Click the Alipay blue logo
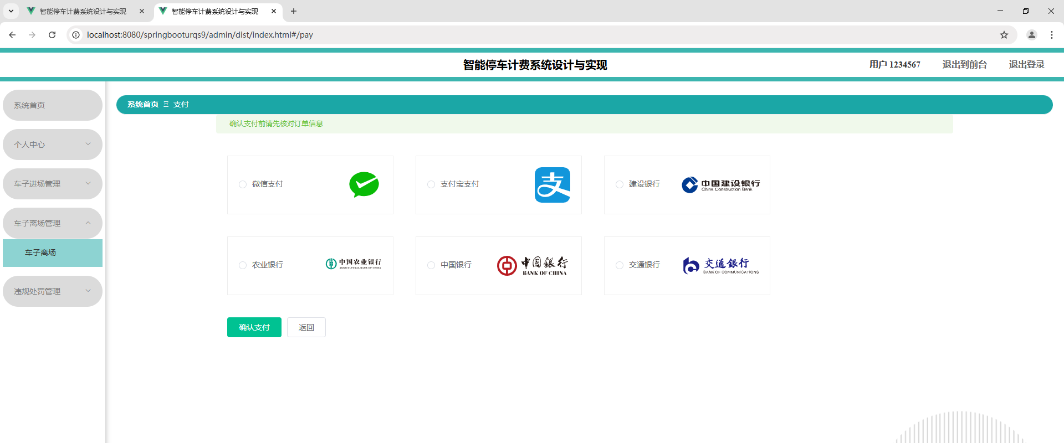This screenshot has width=1064, height=443. coord(553,185)
